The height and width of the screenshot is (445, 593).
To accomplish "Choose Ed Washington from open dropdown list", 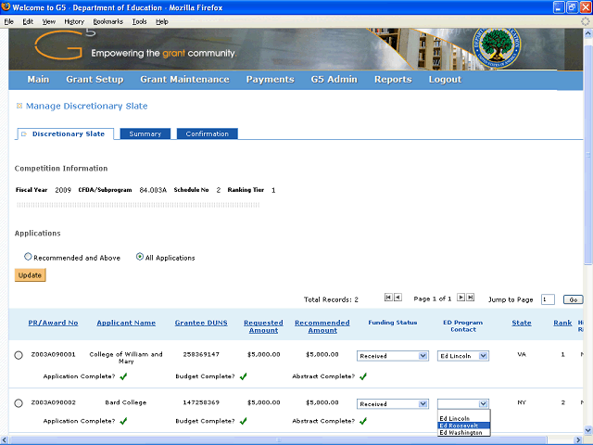I will [x=460, y=433].
